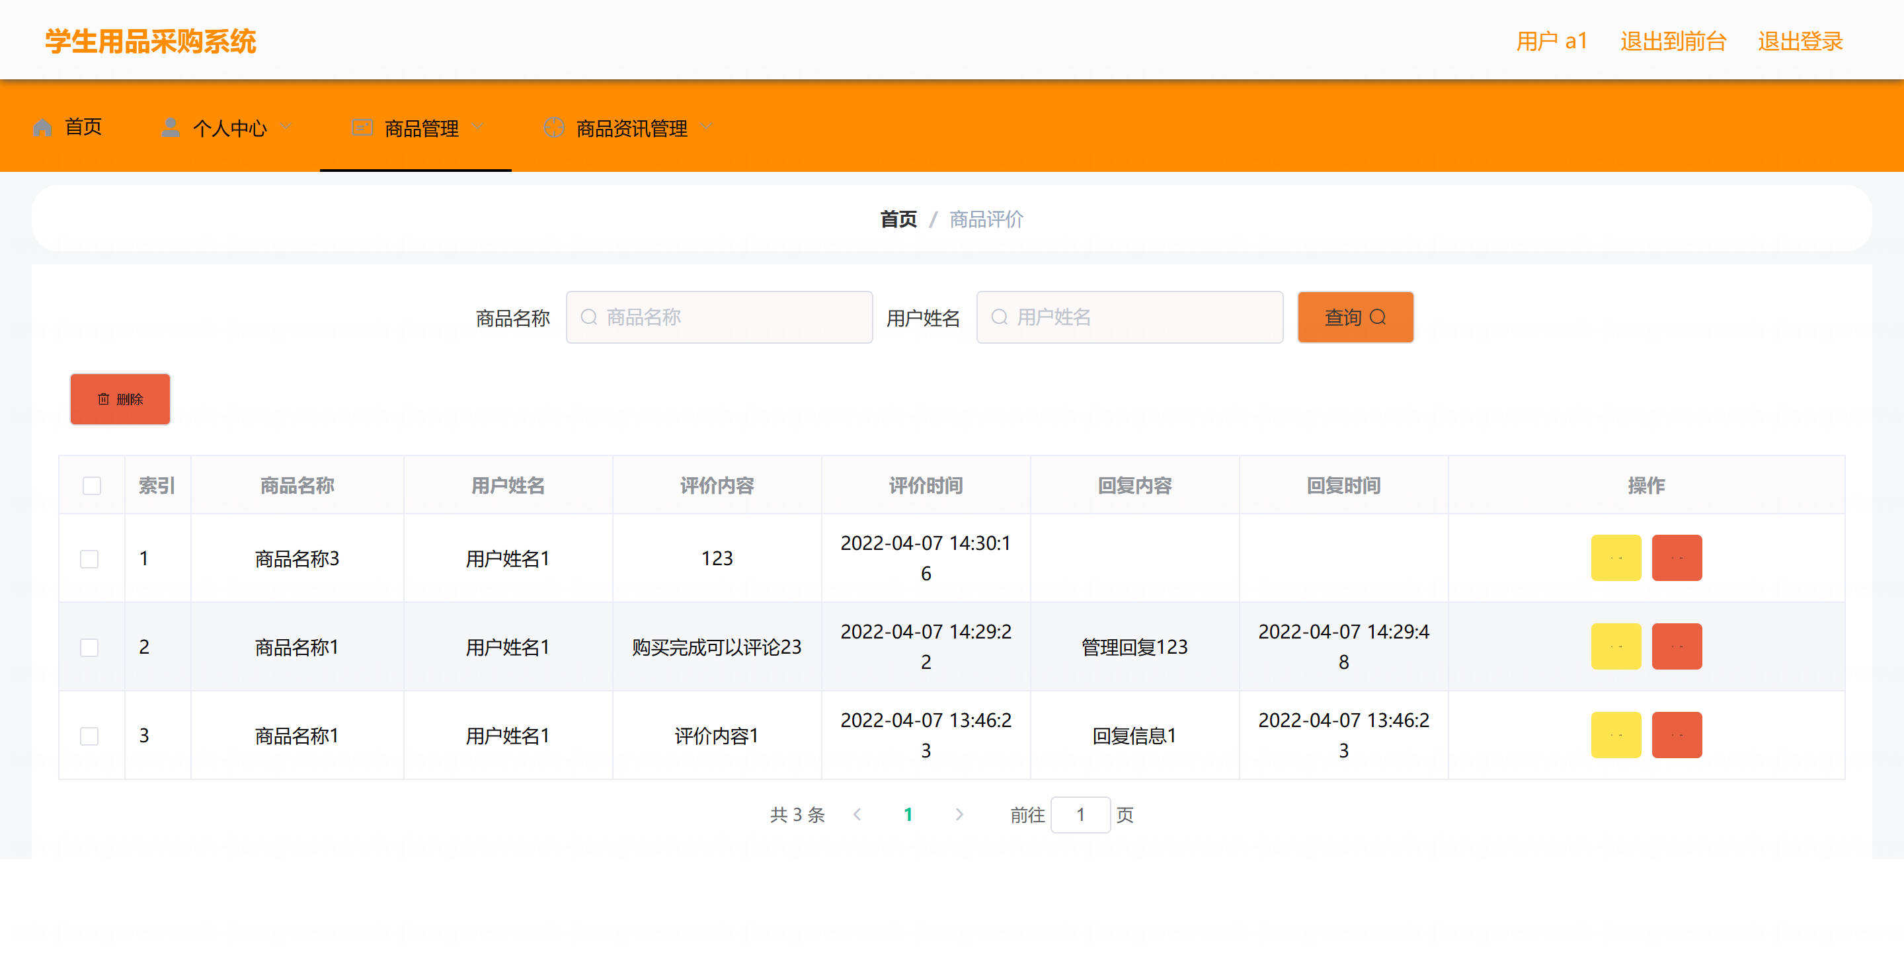Open the 首页 navigation menu item
Screen dimensions: 1904x969
[68, 127]
